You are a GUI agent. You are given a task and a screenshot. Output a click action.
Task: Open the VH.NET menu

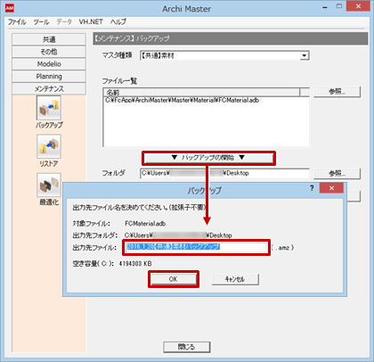(91, 21)
